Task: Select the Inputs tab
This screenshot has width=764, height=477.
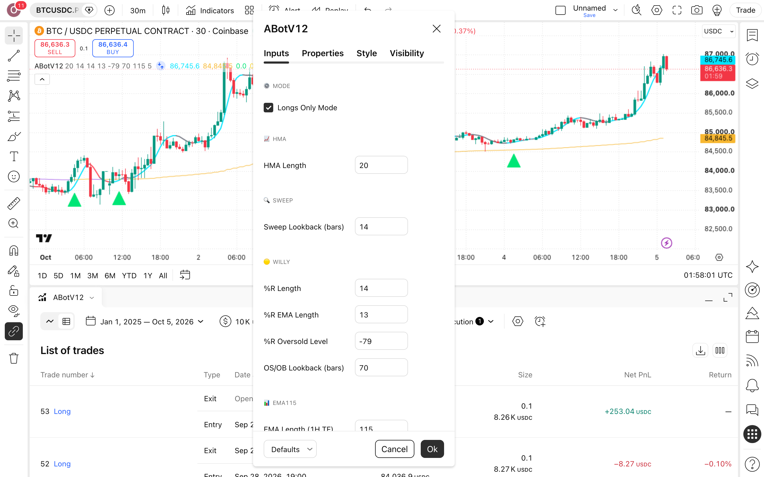Action: [x=276, y=53]
